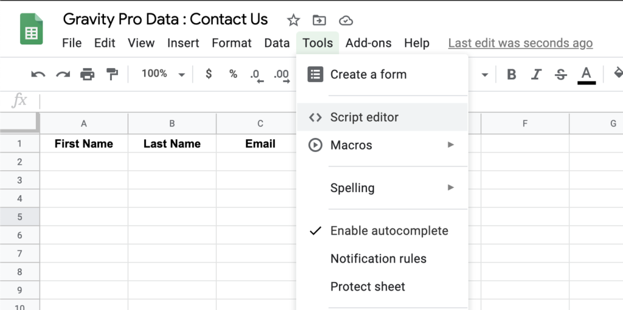Select the Last Name cell
This screenshot has height=310, width=623.
tap(172, 143)
